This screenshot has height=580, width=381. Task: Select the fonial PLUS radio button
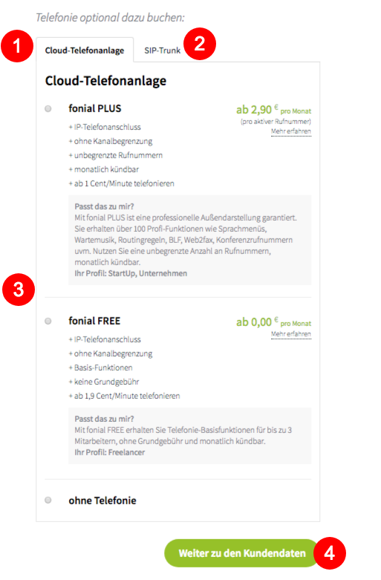(48, 108)
